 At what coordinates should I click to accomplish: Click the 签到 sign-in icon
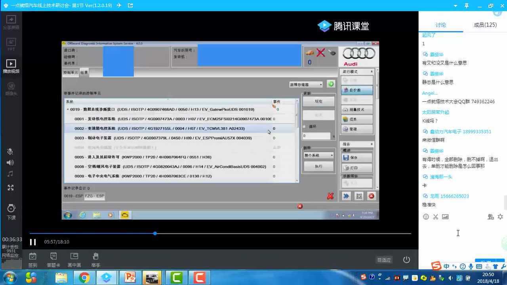coord(32,259)
